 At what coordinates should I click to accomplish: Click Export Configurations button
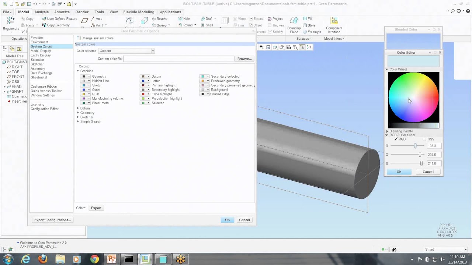(x=52, y=220)
